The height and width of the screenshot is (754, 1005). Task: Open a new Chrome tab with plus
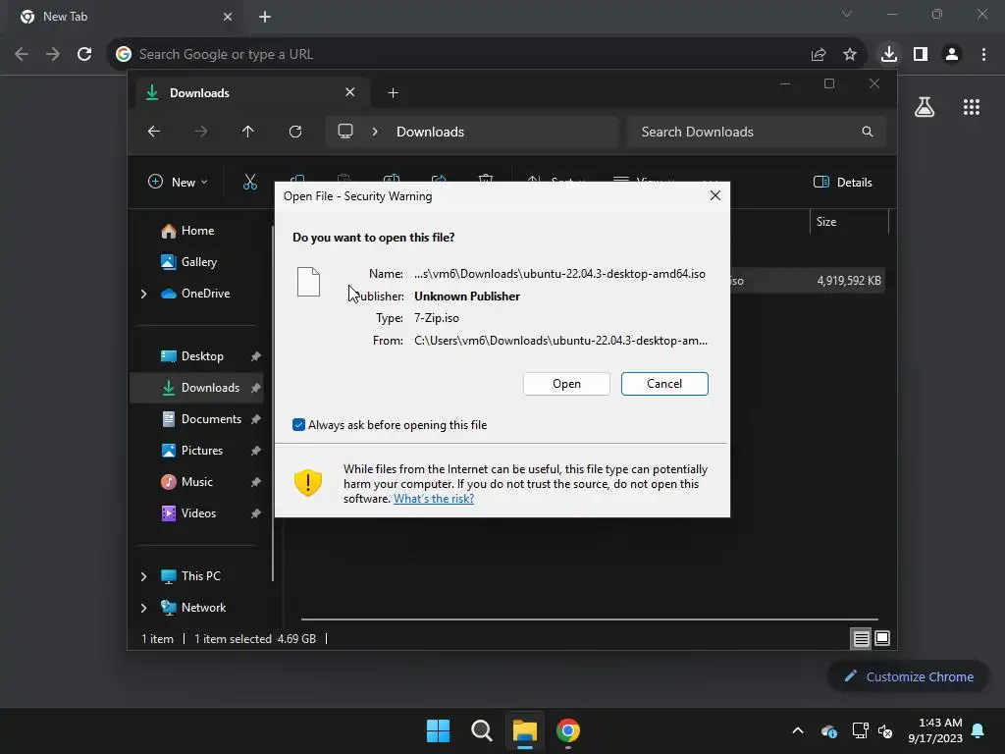pyautogui.click(x=265, y=17)
